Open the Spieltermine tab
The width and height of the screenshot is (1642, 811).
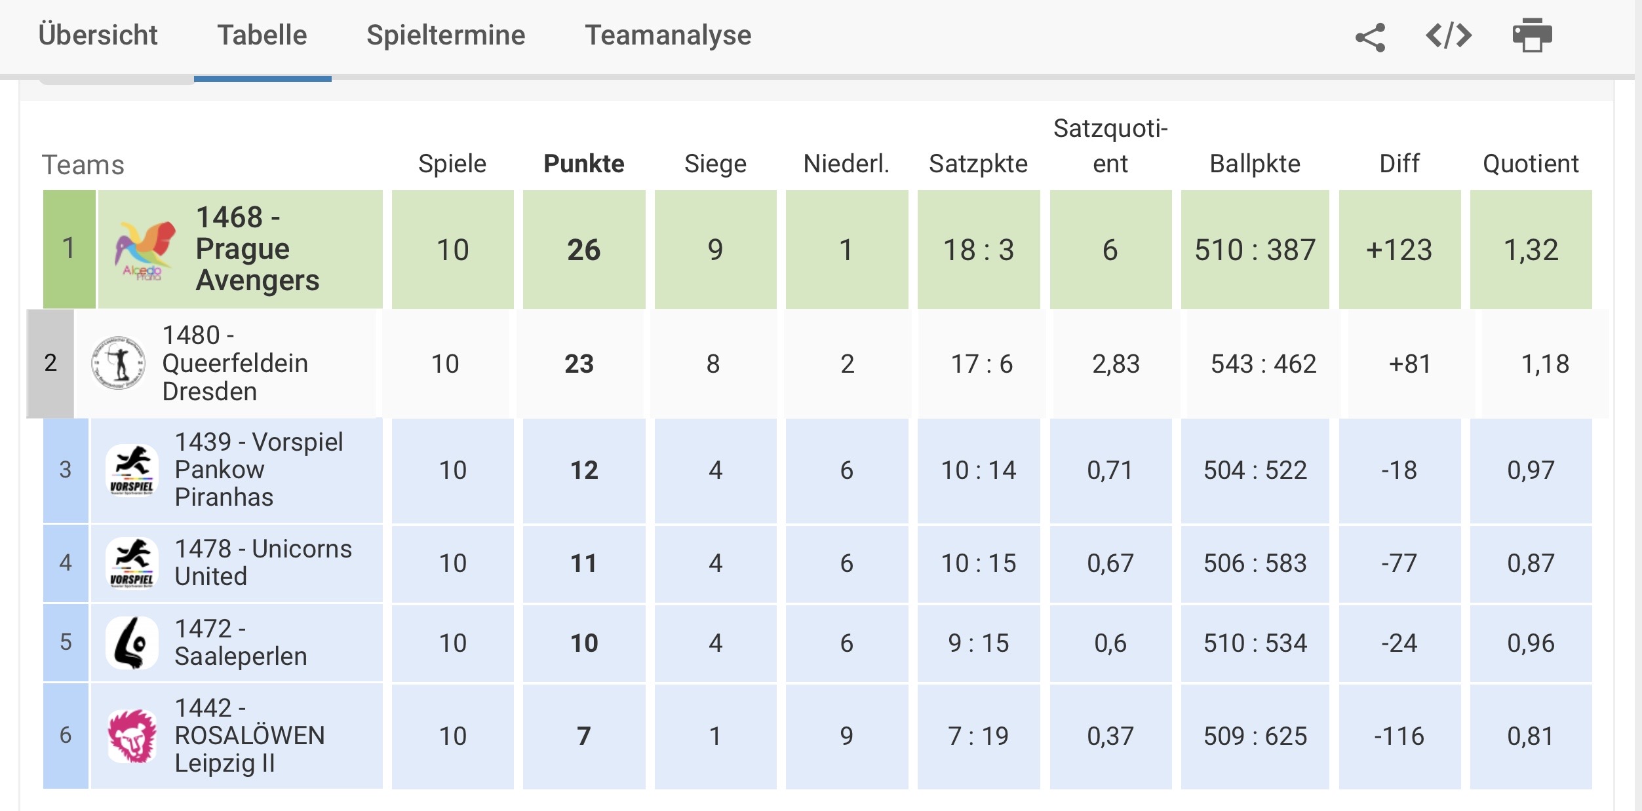tap(446, 35)
